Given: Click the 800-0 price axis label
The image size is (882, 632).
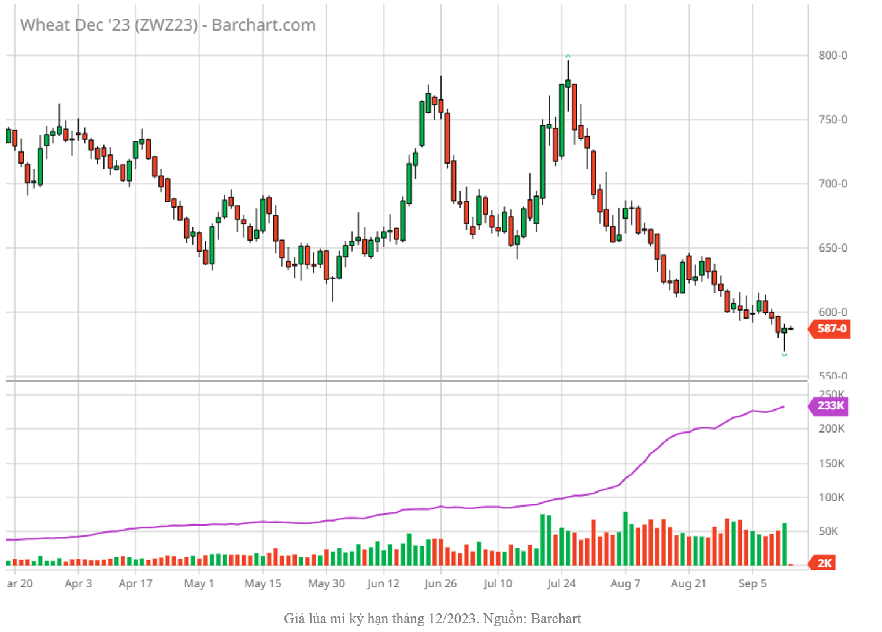Looking at the screenshot, I should tap(832, 56).
